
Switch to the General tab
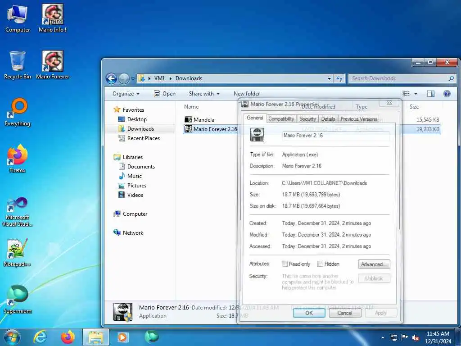(255, 118)
